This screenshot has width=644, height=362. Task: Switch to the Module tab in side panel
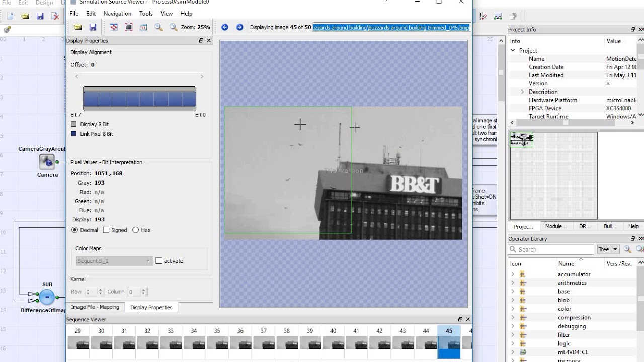coord(556,226)
